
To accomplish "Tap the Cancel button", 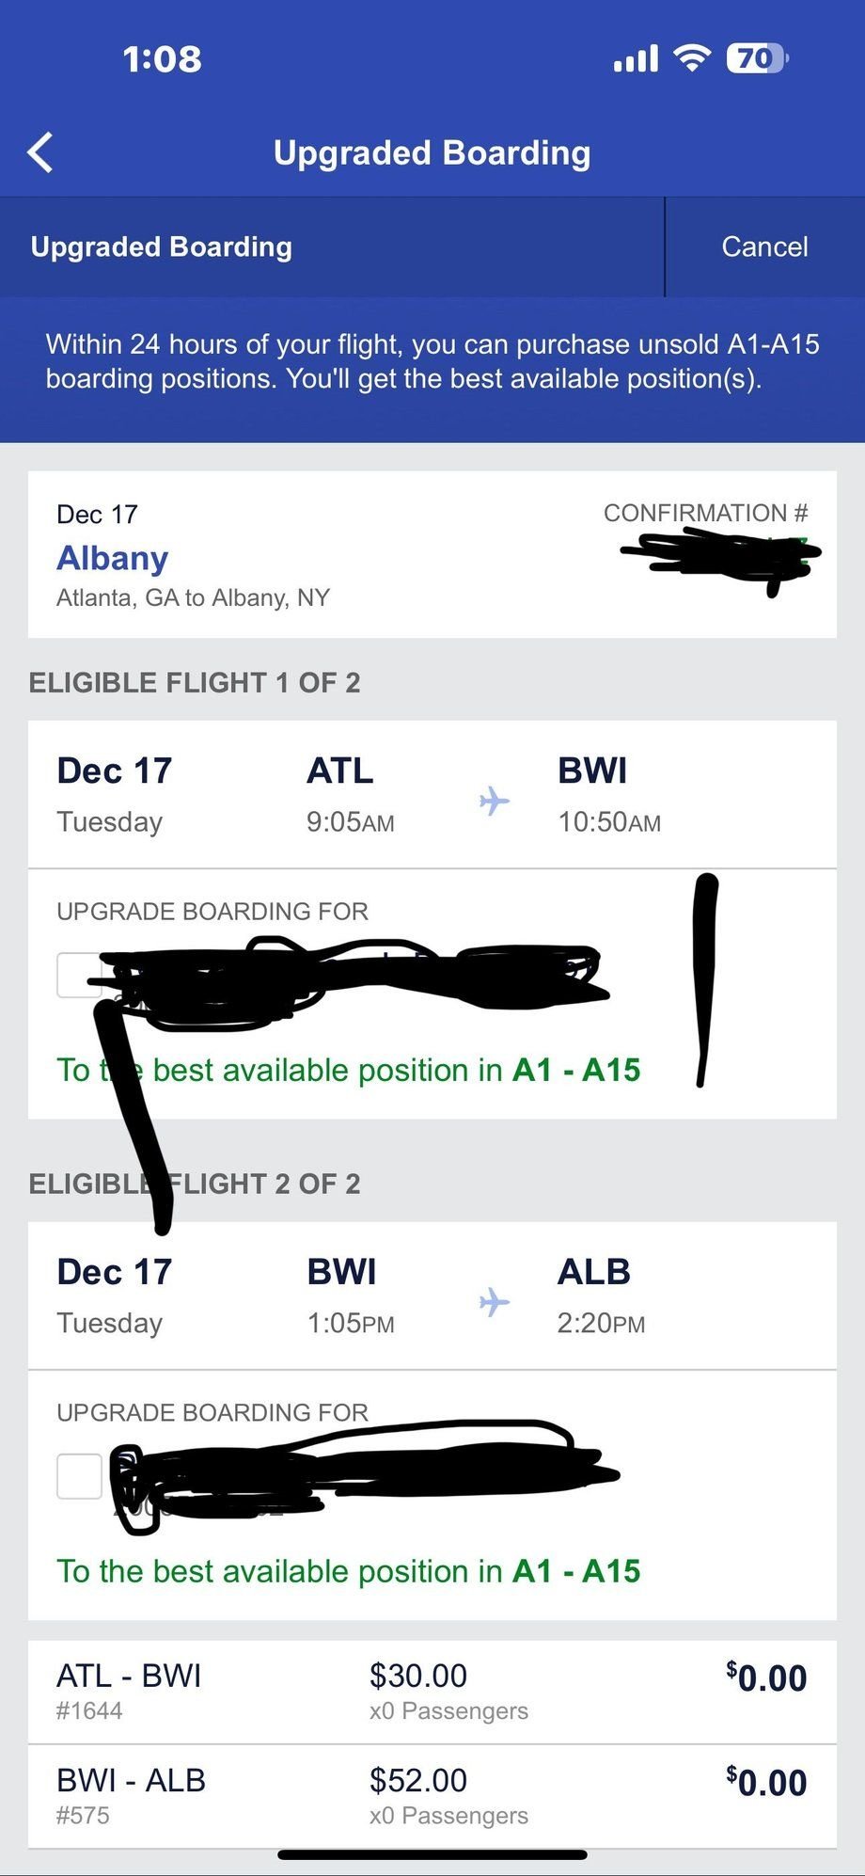I will click(x=763, y=246).
